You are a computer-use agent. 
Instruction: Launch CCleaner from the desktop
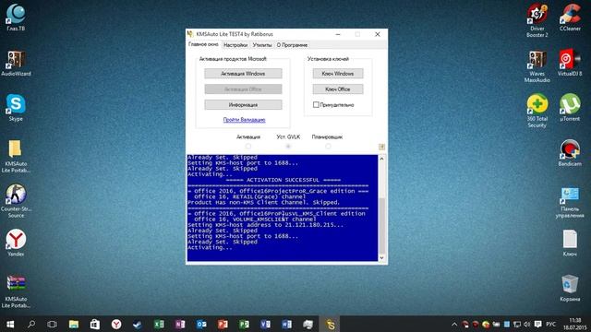[570, 17]
